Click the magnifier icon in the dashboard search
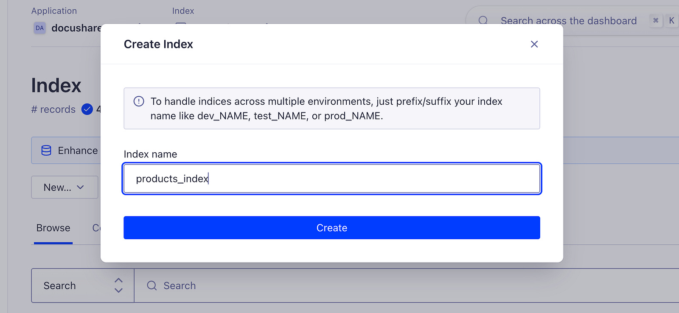Image resolution: width=679 pixels, height=313 pixels. pyautogui.click(x=483, y=21)
